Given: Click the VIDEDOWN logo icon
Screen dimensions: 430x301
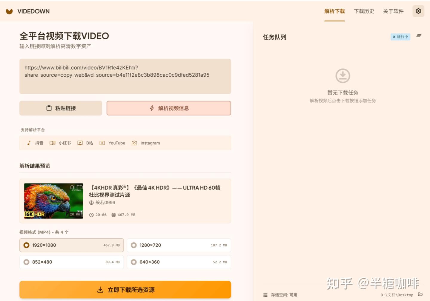Looking at the screenshot, I should tap(10, 11).
